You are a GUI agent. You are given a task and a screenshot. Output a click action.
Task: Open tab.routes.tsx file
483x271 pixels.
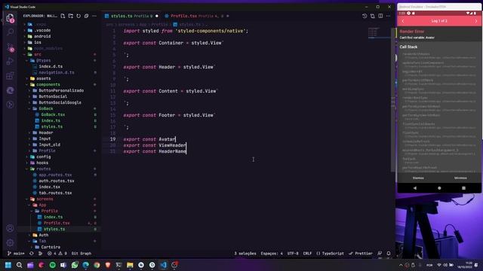(55, 193)
